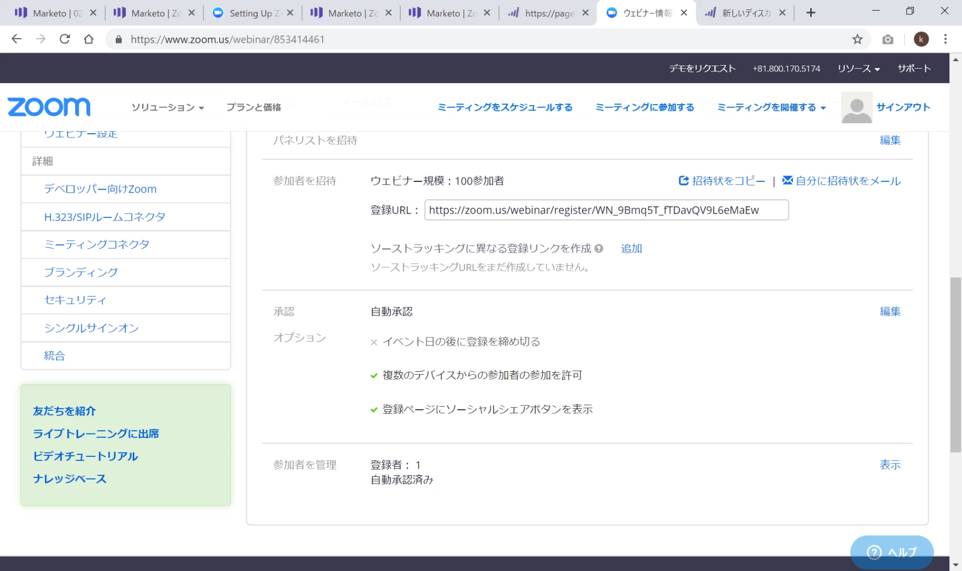Close the 新しいディスカ tab
The width and height of the screenshot is (962, 571).
coord(782,13)
